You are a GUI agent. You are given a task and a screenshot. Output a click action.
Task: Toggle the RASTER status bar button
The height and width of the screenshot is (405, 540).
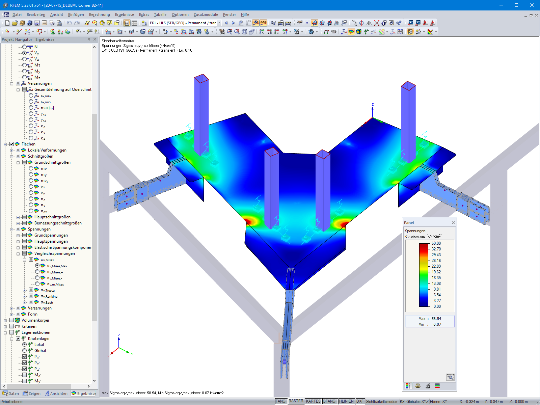pos(296,401)
